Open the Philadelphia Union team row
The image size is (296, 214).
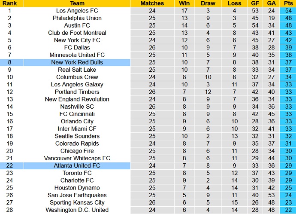[x=77, y=18]
